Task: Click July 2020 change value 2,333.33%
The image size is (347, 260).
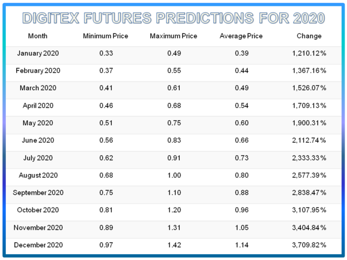Action: (308, 158)
